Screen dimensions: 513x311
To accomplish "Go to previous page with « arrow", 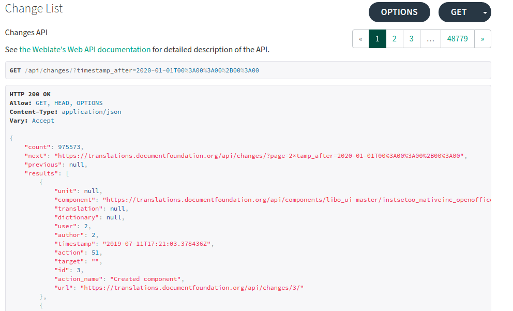I will 360,39.
